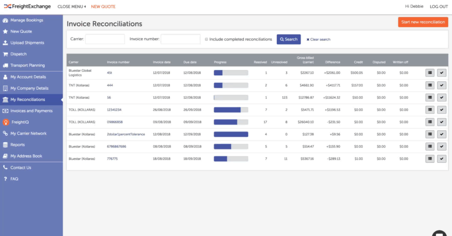Click the Search button
This screenshot has width=452, height=236.
tap(288, 39)
